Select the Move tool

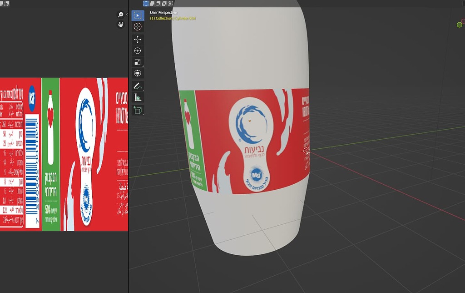coord(137,38)
